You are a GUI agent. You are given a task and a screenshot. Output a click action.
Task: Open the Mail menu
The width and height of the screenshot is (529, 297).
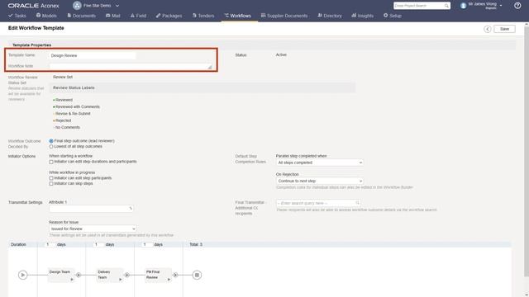coord(113,16)
